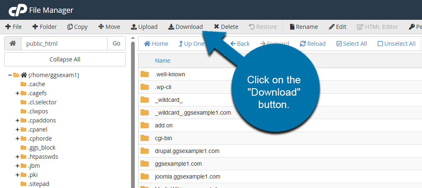This screenshot has height=188, width=422.
Task: Click the Copy toolbar icon
Action: point(70,27)
